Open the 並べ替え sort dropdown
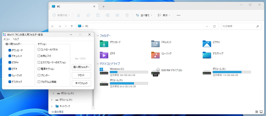 [144, 15]
